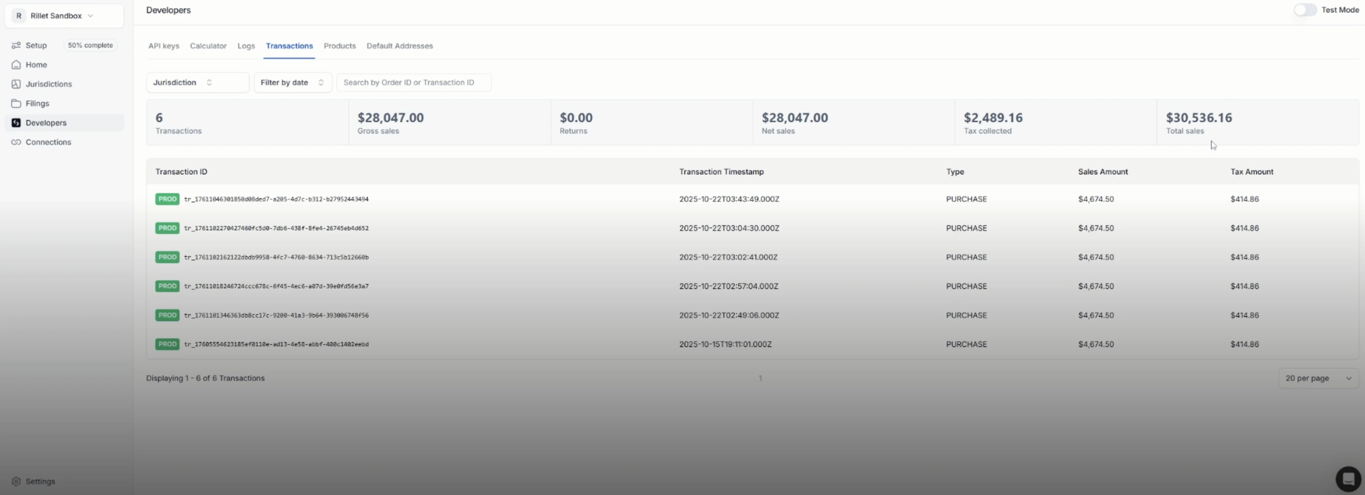The height and width of the screenshot is (495, 1365).
Task: Switch to the Products tab
Action: [340, 46]
